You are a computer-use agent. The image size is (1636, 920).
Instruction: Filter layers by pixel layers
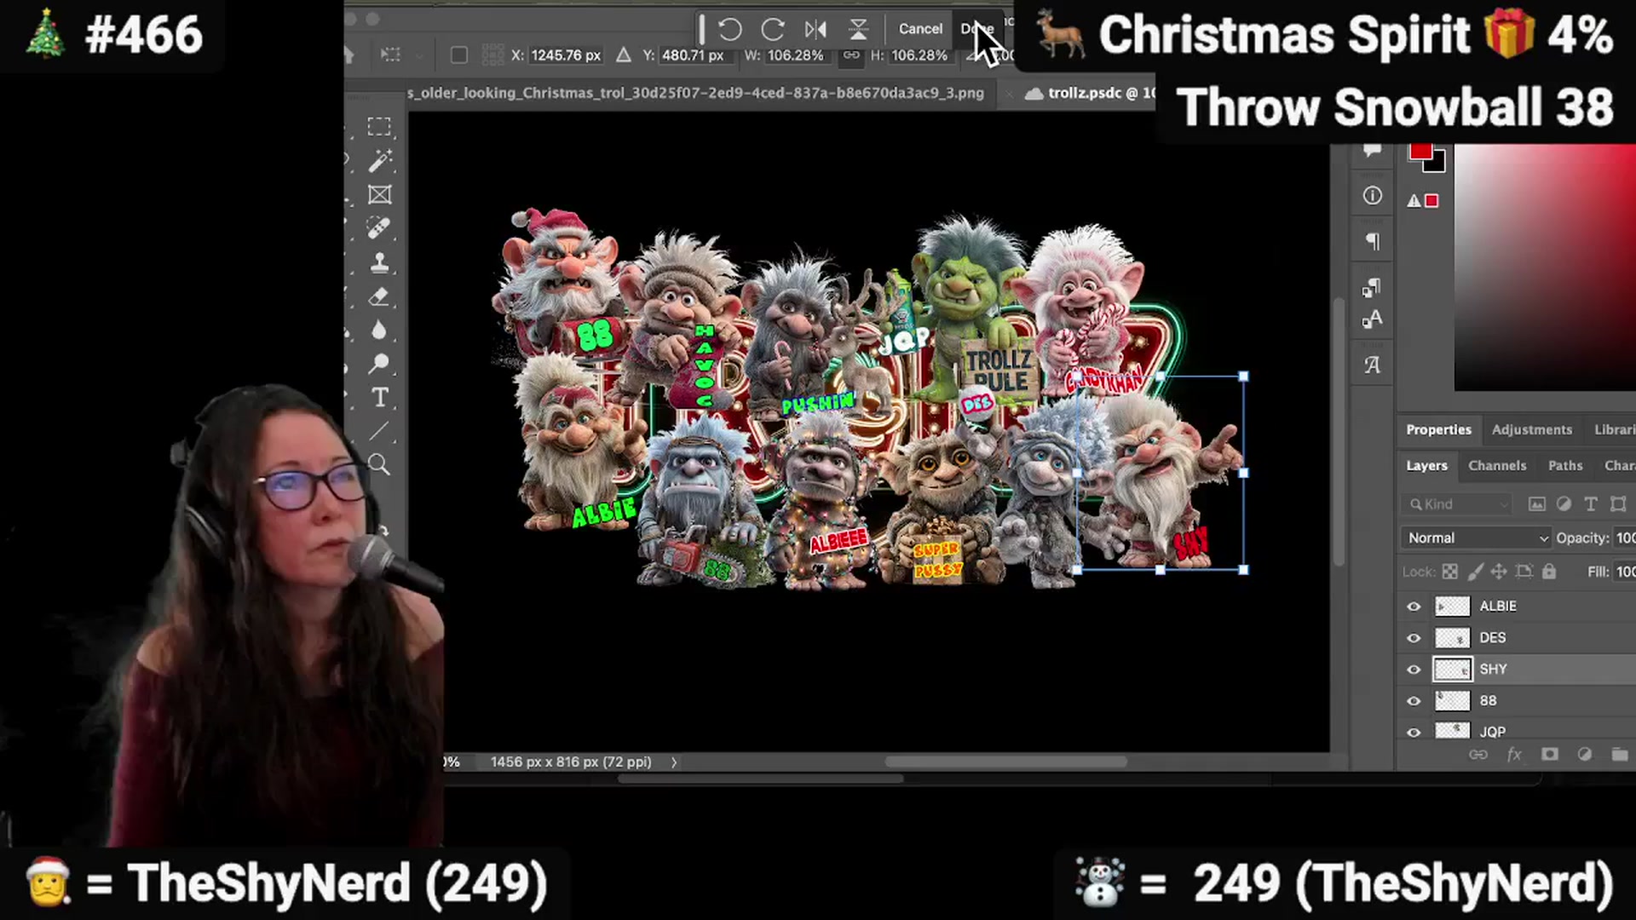tap(1536, 504)
